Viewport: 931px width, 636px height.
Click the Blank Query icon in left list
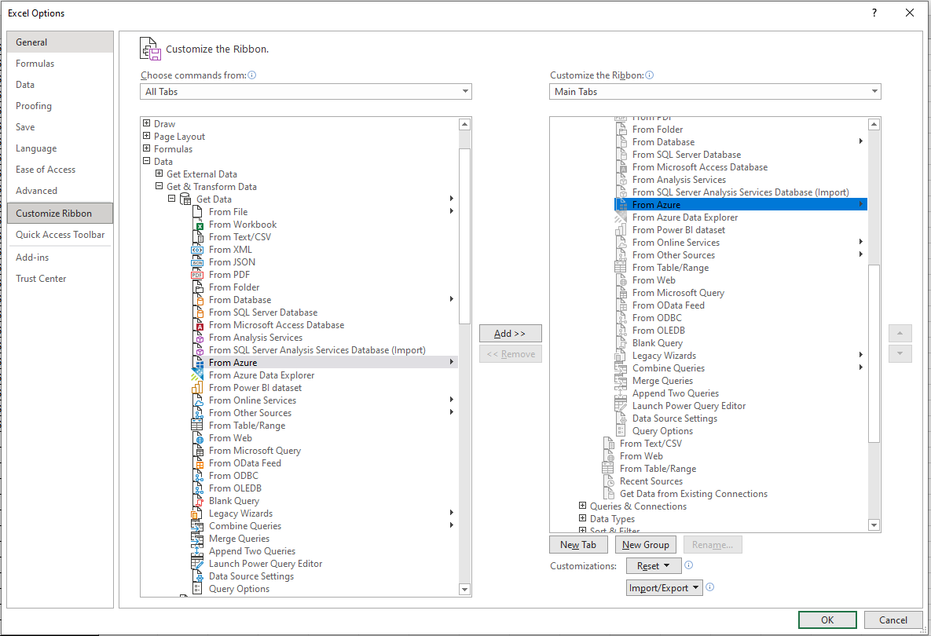pos(199,501)
